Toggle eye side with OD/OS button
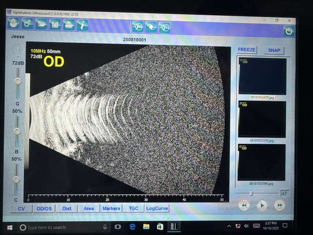The height and width of the screenshot is (235, 313). (44, 209)
